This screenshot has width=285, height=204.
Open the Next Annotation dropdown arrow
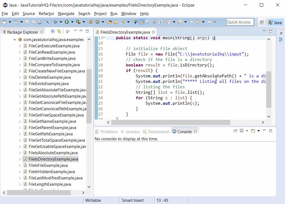(x=174, y=22)
